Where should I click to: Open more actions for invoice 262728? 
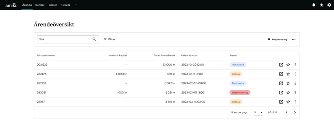click(x=295, y=83)
